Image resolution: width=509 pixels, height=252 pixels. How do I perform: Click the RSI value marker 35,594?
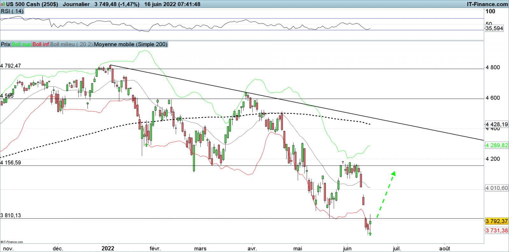click(494, 28)
